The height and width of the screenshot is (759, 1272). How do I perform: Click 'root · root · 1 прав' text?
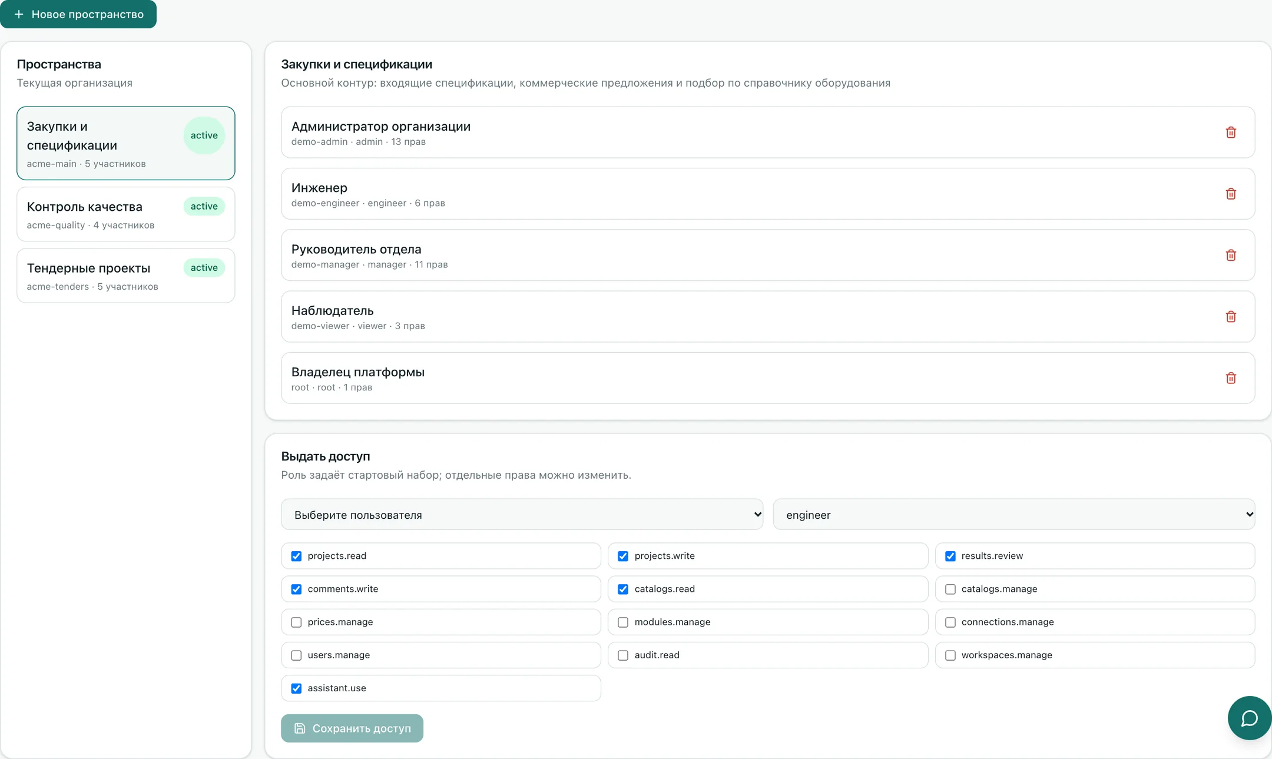tap(332, 387)
